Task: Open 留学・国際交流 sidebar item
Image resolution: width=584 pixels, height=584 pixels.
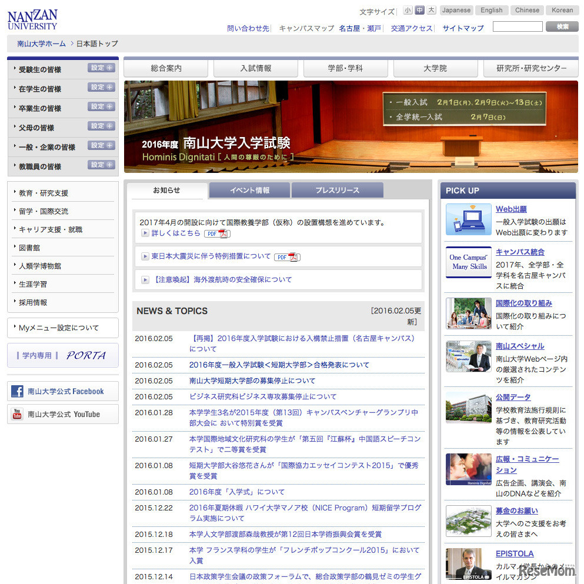Action: tap(44, 212)
